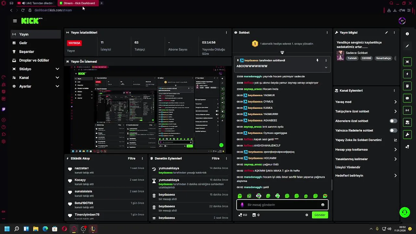This screenshot has width=416, height=234.
Task: Open Hedefleri belirleyin options arrow
Action: click(395, 175)
